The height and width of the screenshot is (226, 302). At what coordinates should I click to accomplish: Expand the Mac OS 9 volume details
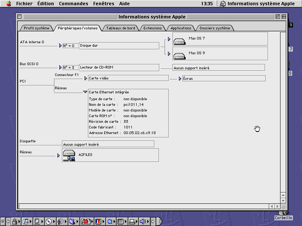tap(169, 53)
